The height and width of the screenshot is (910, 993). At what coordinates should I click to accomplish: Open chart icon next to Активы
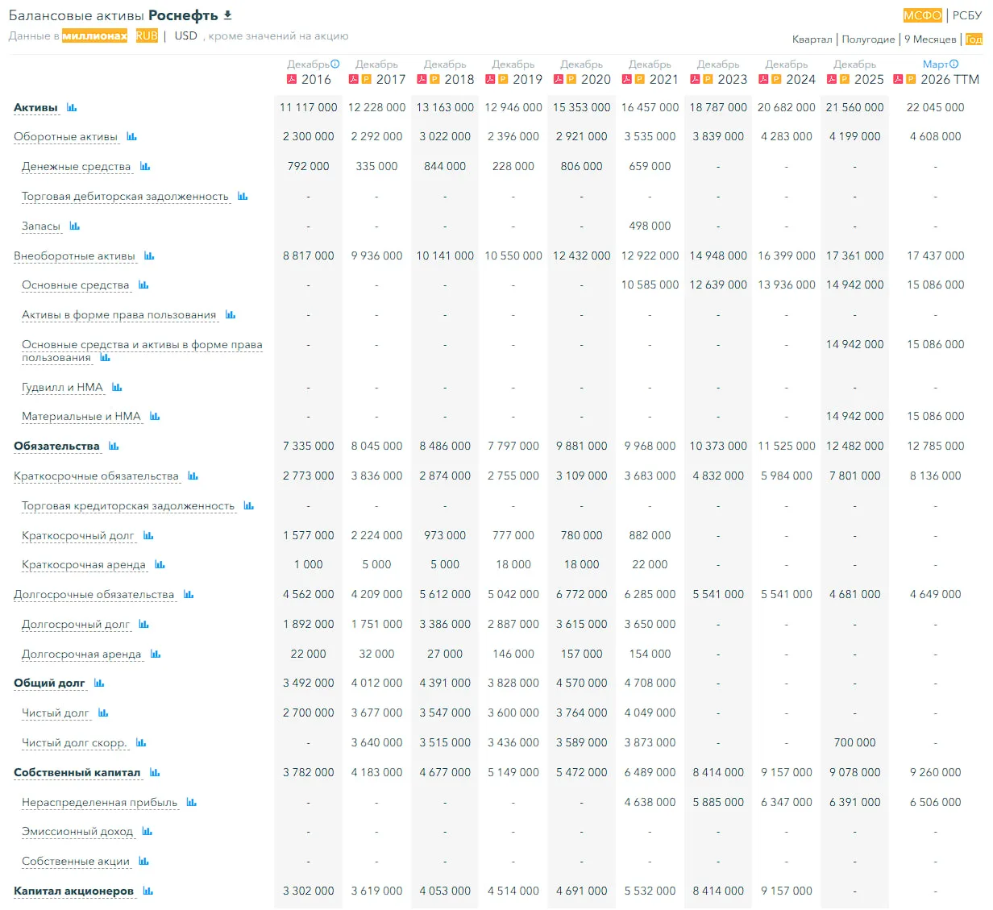point(72,107)
